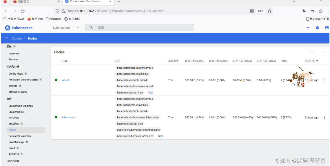Click the Kubernetes logo
Image resolution: width=330 pixels, height=166 pixels.
[19, 28]
